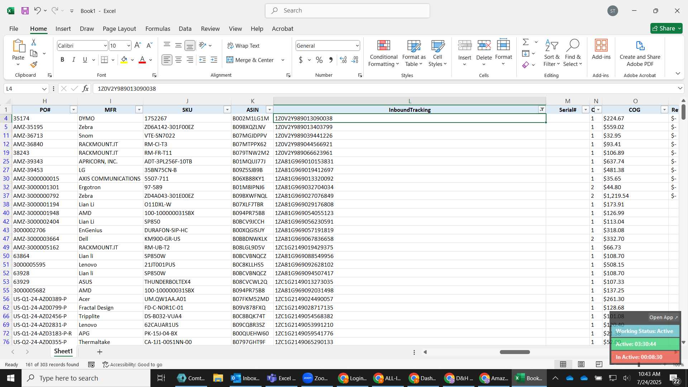Open the Number Format General dropdown

(x=357, y=46)
